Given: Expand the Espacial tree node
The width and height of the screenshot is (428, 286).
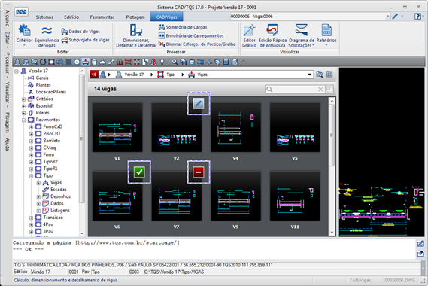Looking at the screenshot, I should point(24,106).
